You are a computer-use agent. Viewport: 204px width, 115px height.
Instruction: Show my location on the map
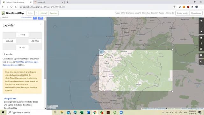point(201,31)
